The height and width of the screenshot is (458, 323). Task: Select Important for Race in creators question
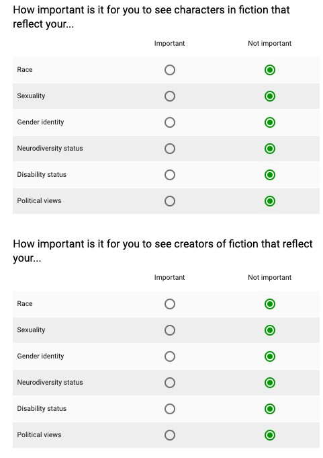(170, 304)
